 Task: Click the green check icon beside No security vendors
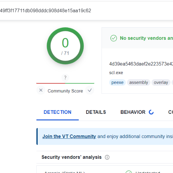(113, 38)
